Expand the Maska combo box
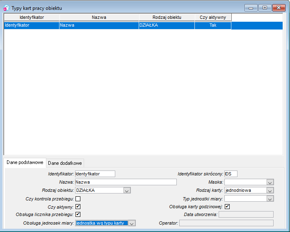 point(270,182)
